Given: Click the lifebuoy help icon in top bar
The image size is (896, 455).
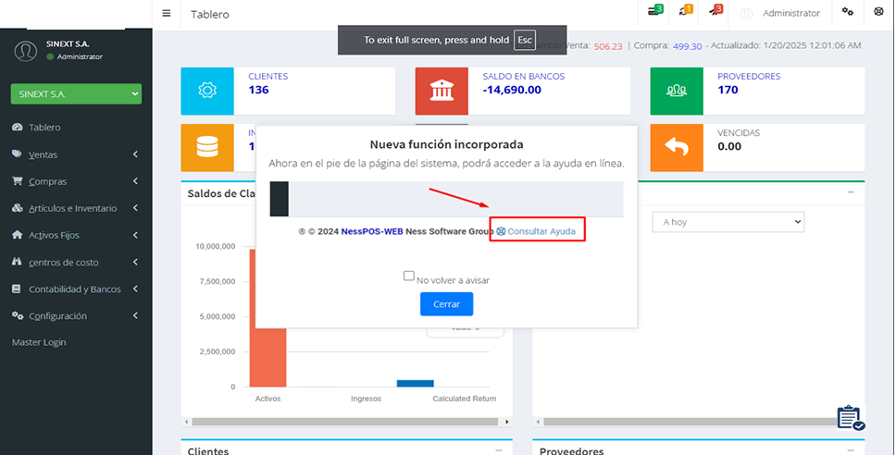Looking at the screenshot, I should [x=878, y=13].
